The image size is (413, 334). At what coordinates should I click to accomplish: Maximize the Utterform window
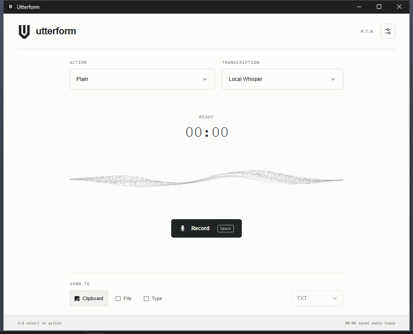tap(379, 7)
